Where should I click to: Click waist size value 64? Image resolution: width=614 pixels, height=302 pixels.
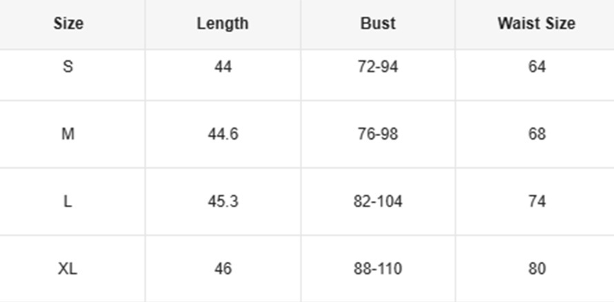tap(537, 67)
